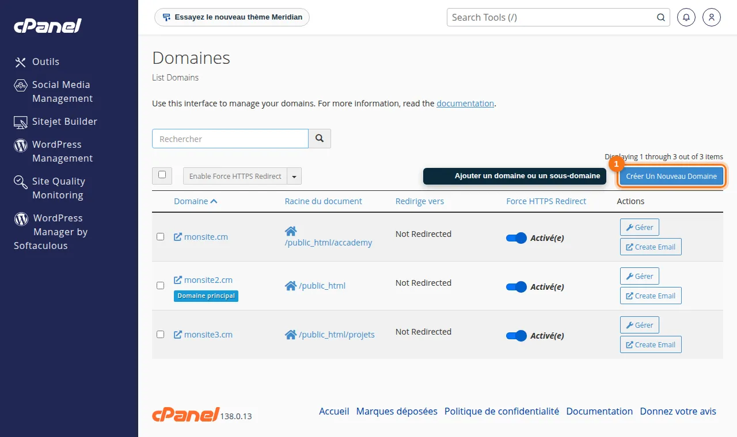Image resolution: width=737 pixels, height=437 pixels.
Task: Click the Rechercher domain search field
Action: [230, 139]
